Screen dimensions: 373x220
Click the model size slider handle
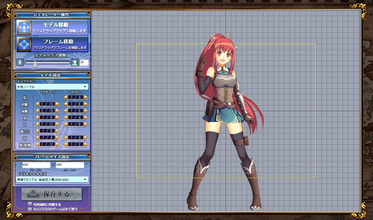coord(35,64)
